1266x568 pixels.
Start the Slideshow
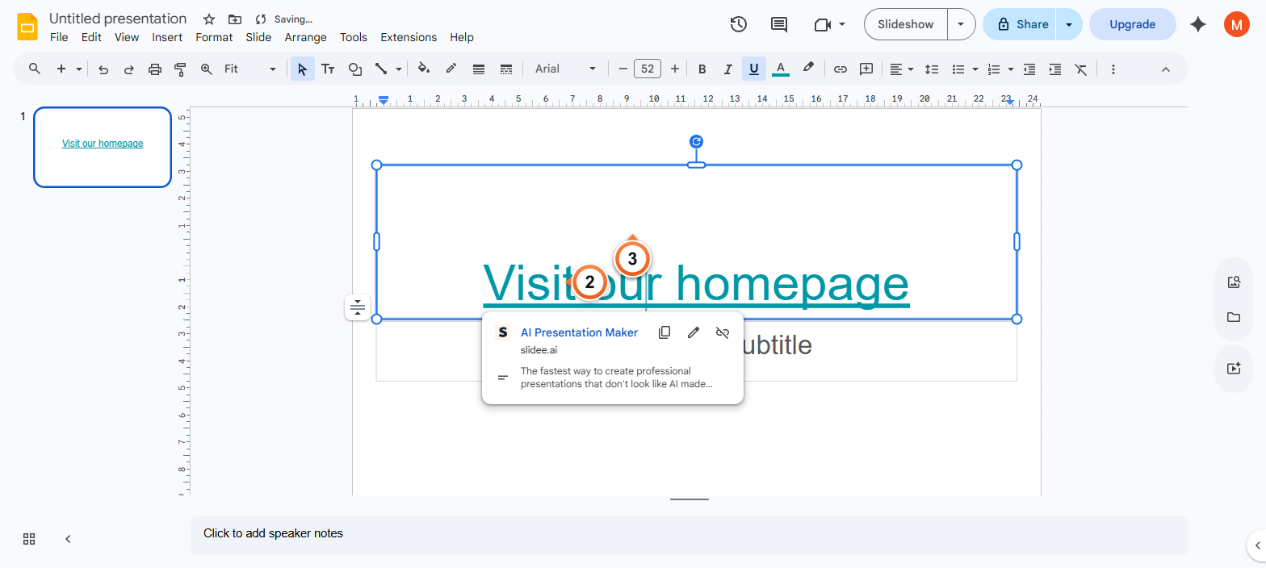point(906,24)
